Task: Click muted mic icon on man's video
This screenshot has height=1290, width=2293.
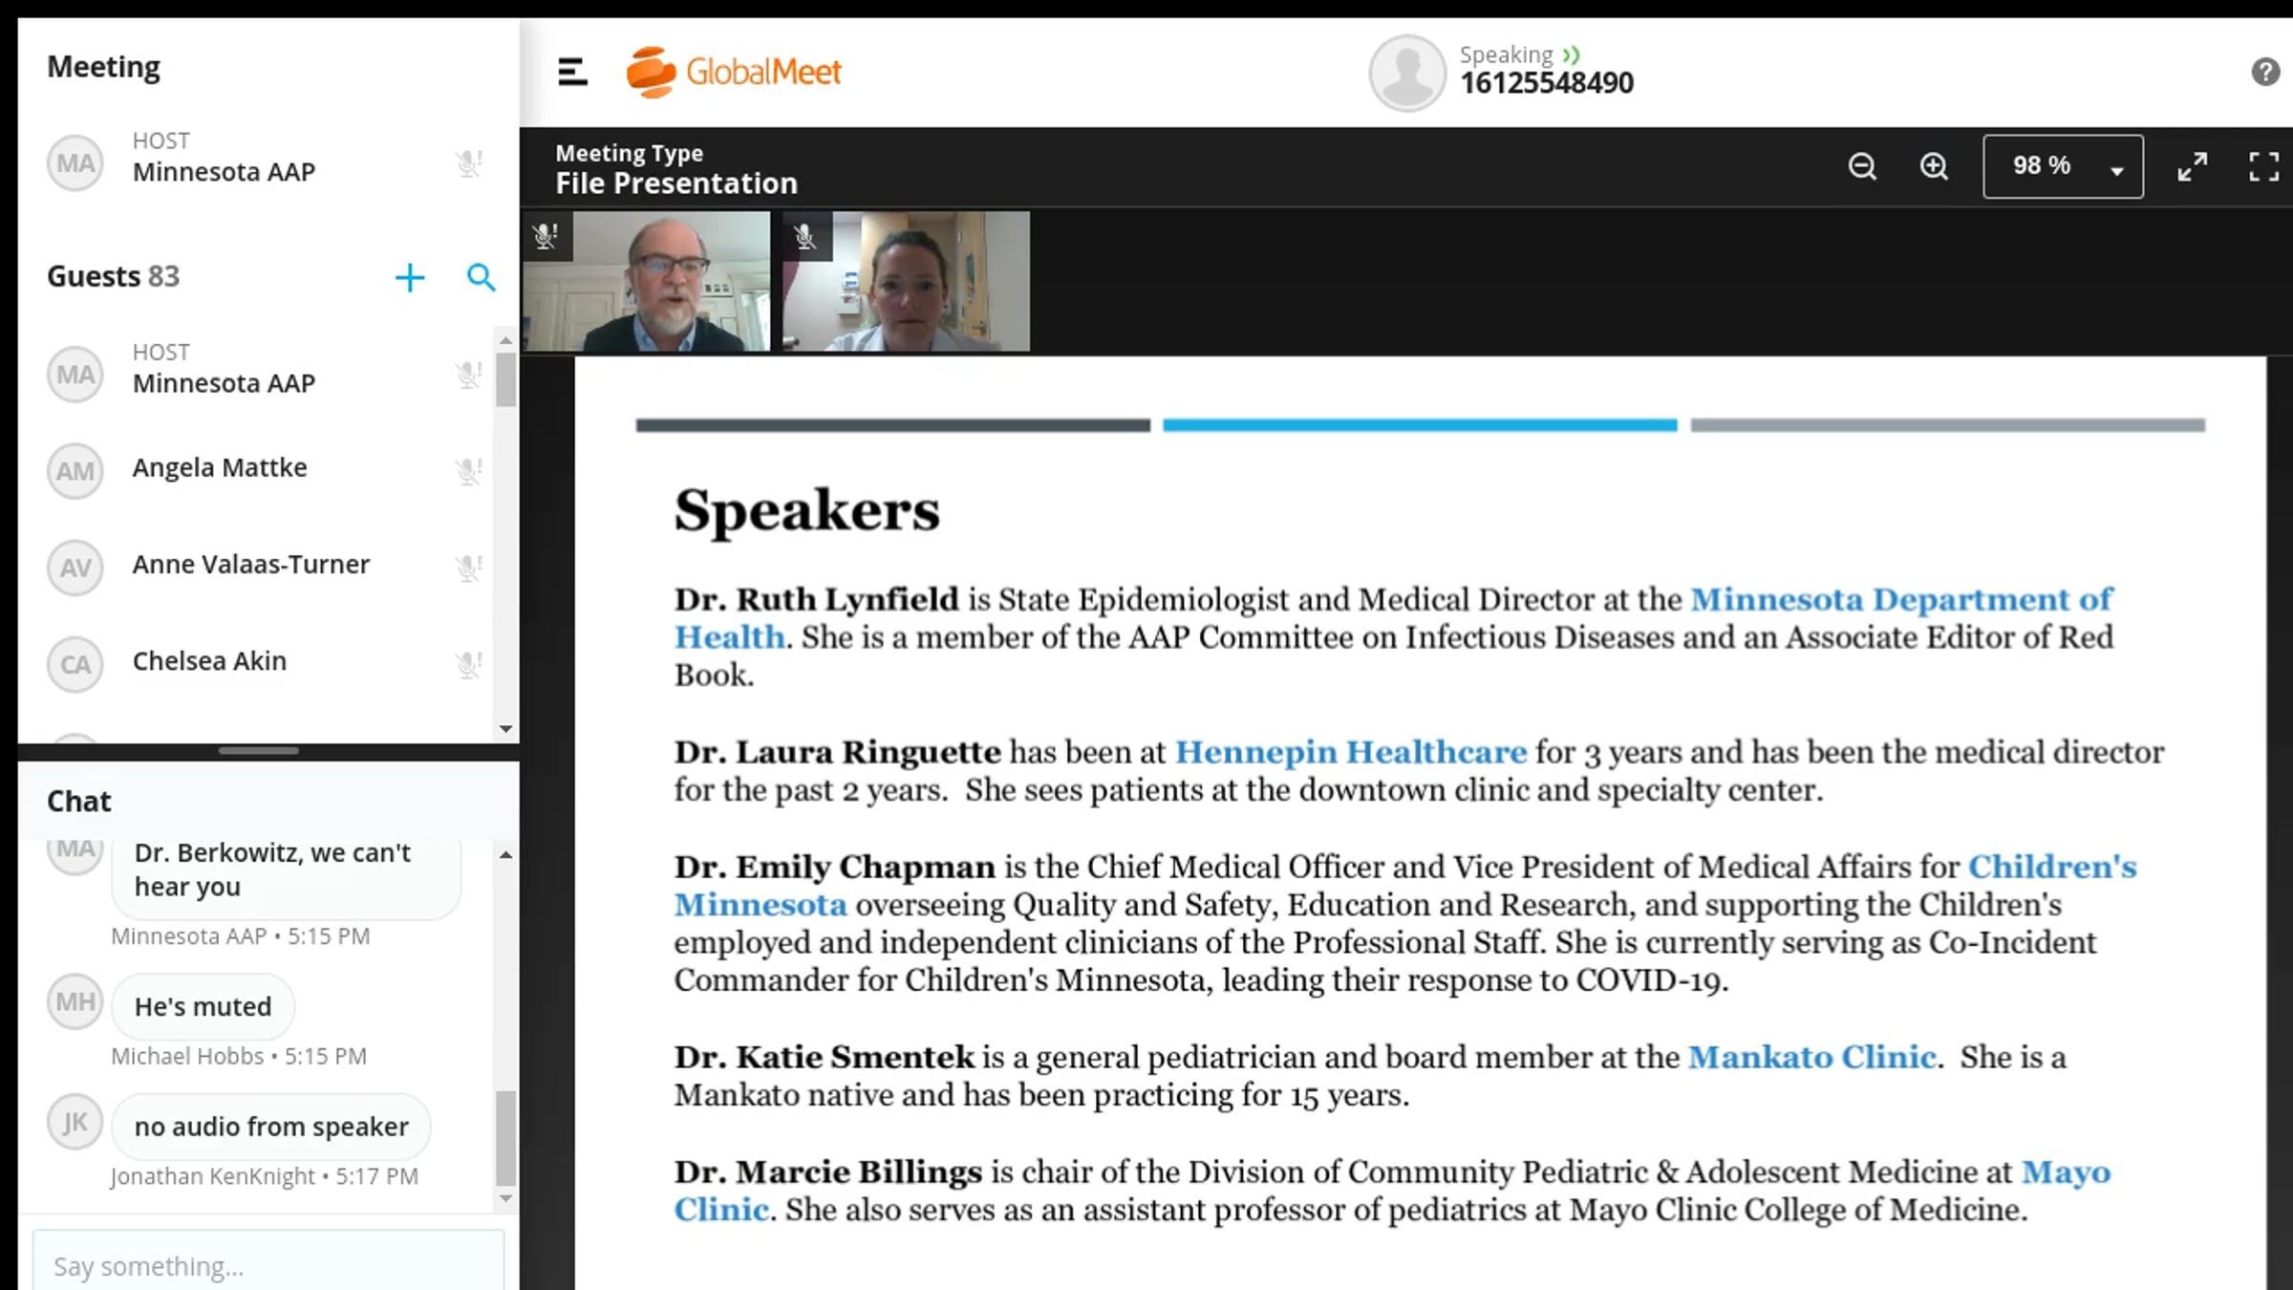Action: pos(546,235)
